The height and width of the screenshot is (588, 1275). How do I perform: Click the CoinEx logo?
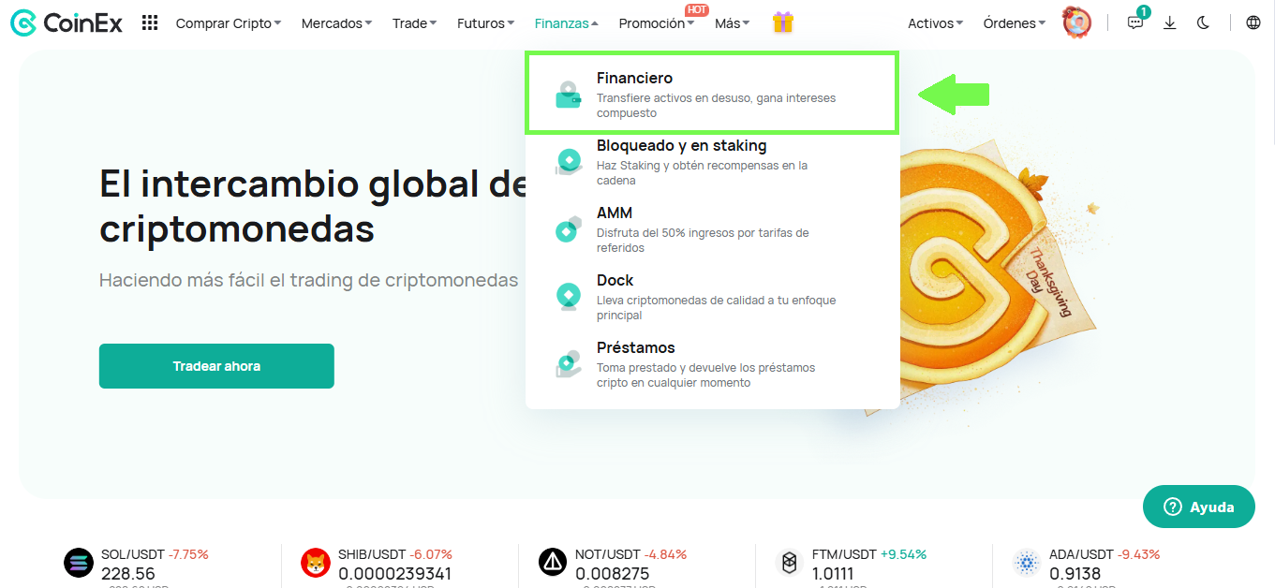click(x=67, y=23)
